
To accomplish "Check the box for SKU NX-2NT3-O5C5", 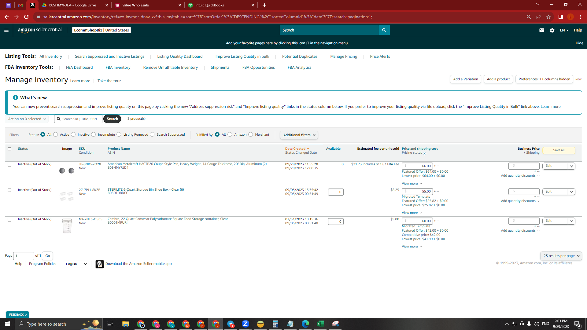I will click(9, 220).
